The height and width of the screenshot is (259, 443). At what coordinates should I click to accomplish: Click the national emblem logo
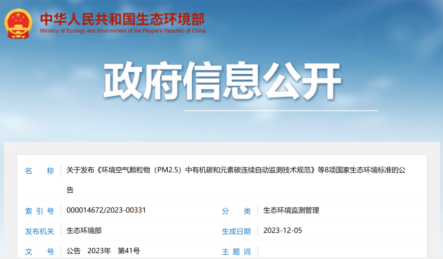18,23
